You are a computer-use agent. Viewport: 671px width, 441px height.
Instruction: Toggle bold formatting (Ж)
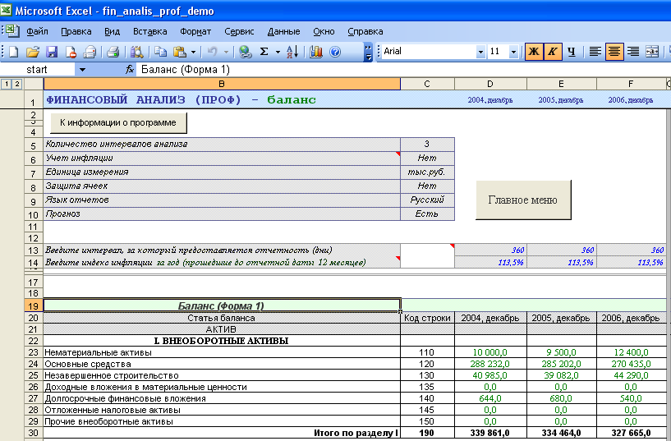(533, 52)
